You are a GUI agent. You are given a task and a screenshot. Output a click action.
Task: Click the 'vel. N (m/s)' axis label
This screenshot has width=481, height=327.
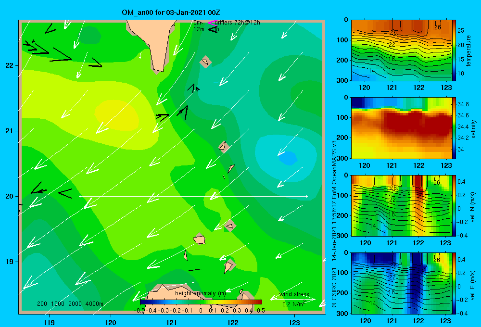click(x=473, y=207)
